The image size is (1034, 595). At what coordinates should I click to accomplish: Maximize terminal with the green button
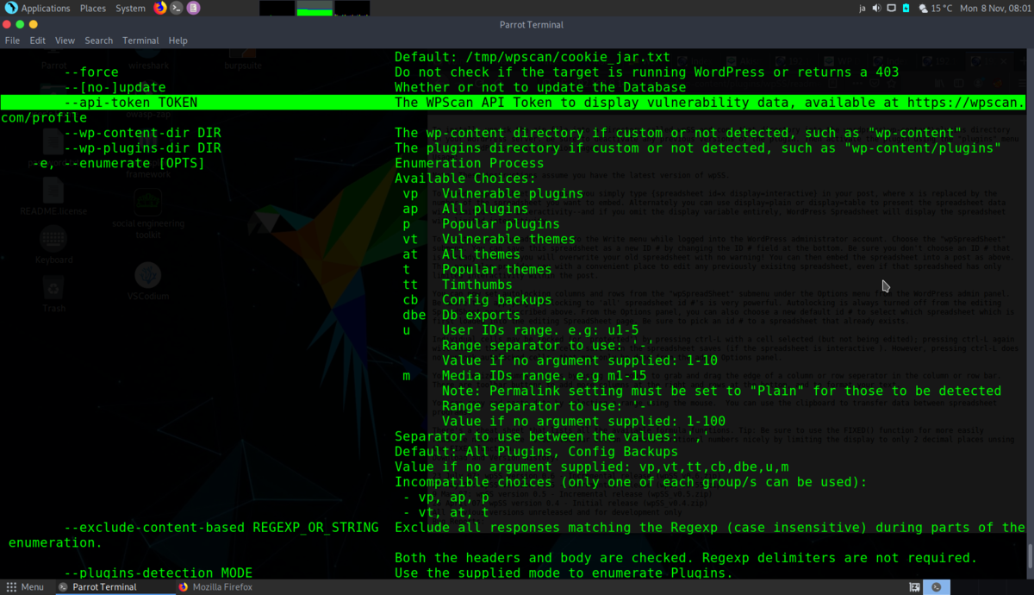(21, 25)
